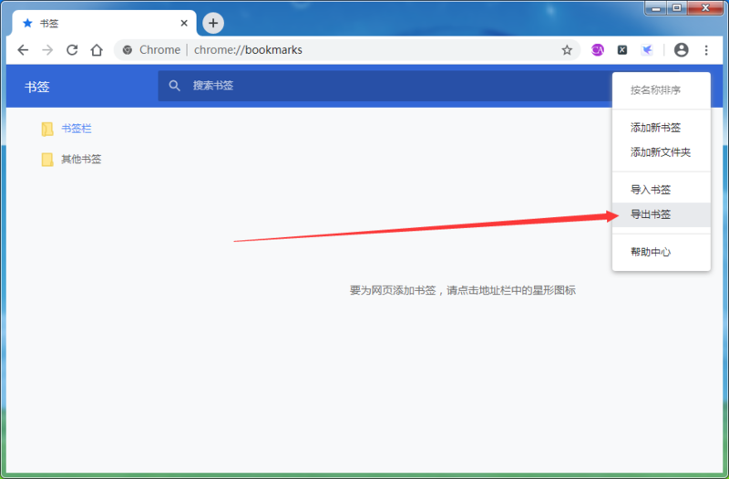Select the 其他书签 folder
Screen dimensions: 729x479
(x=81, y=159)
